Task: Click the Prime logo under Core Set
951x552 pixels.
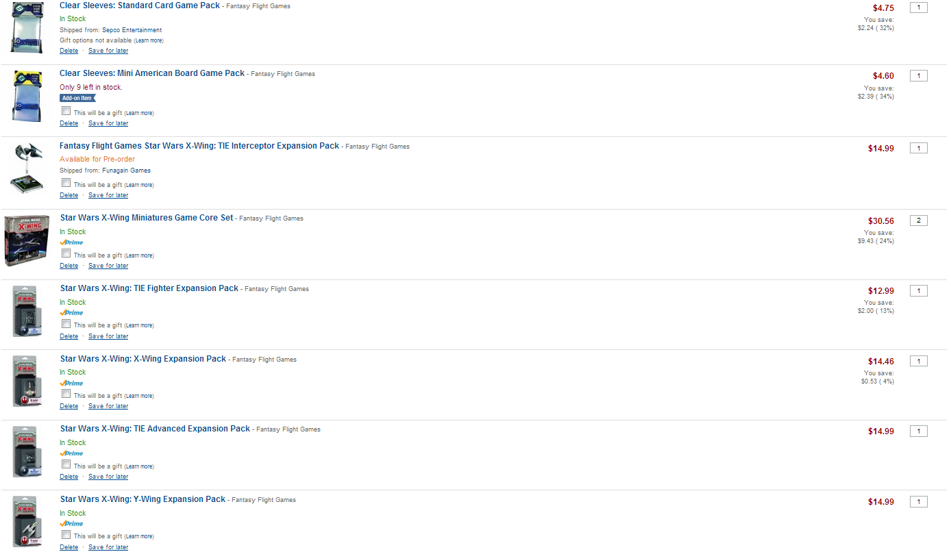Action: (x=71, y=242)
